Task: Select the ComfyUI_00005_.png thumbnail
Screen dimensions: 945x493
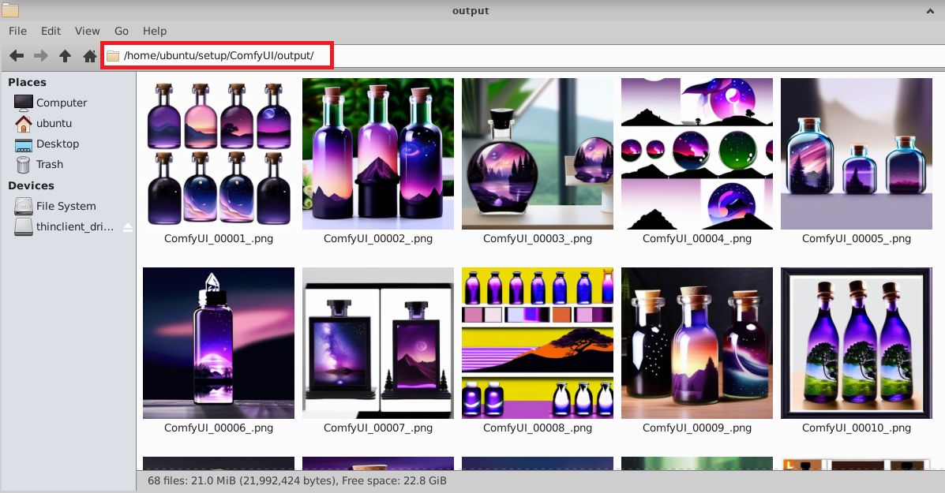Action: 857,154
